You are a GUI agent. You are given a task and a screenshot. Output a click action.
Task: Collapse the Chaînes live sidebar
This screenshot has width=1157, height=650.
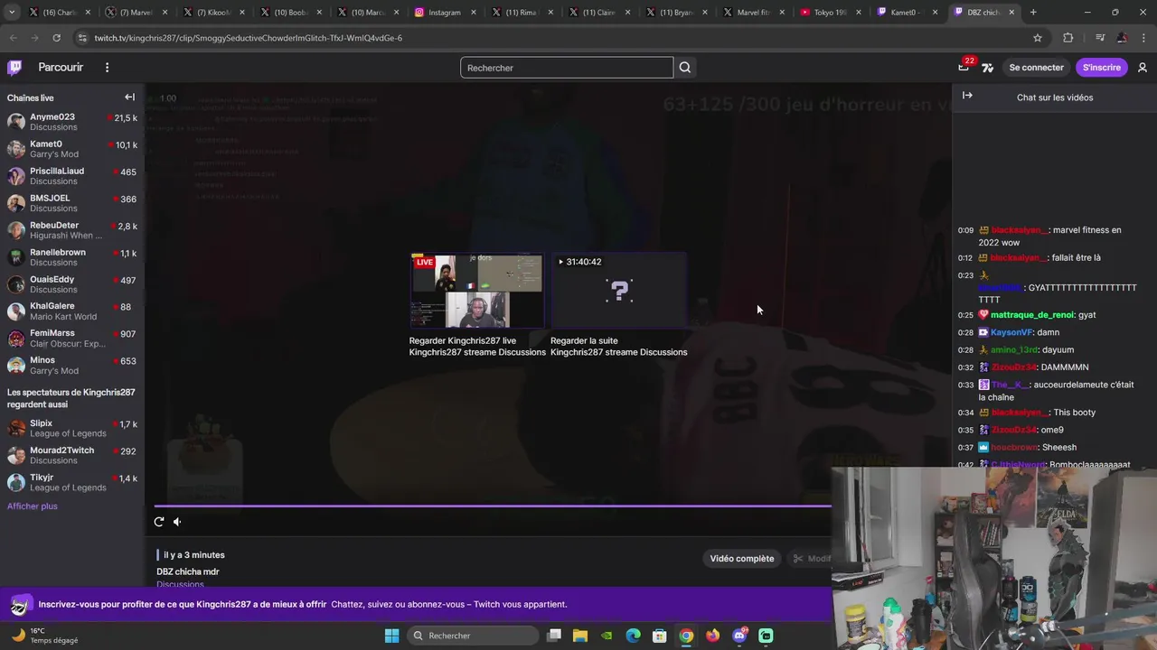point(129,97)
